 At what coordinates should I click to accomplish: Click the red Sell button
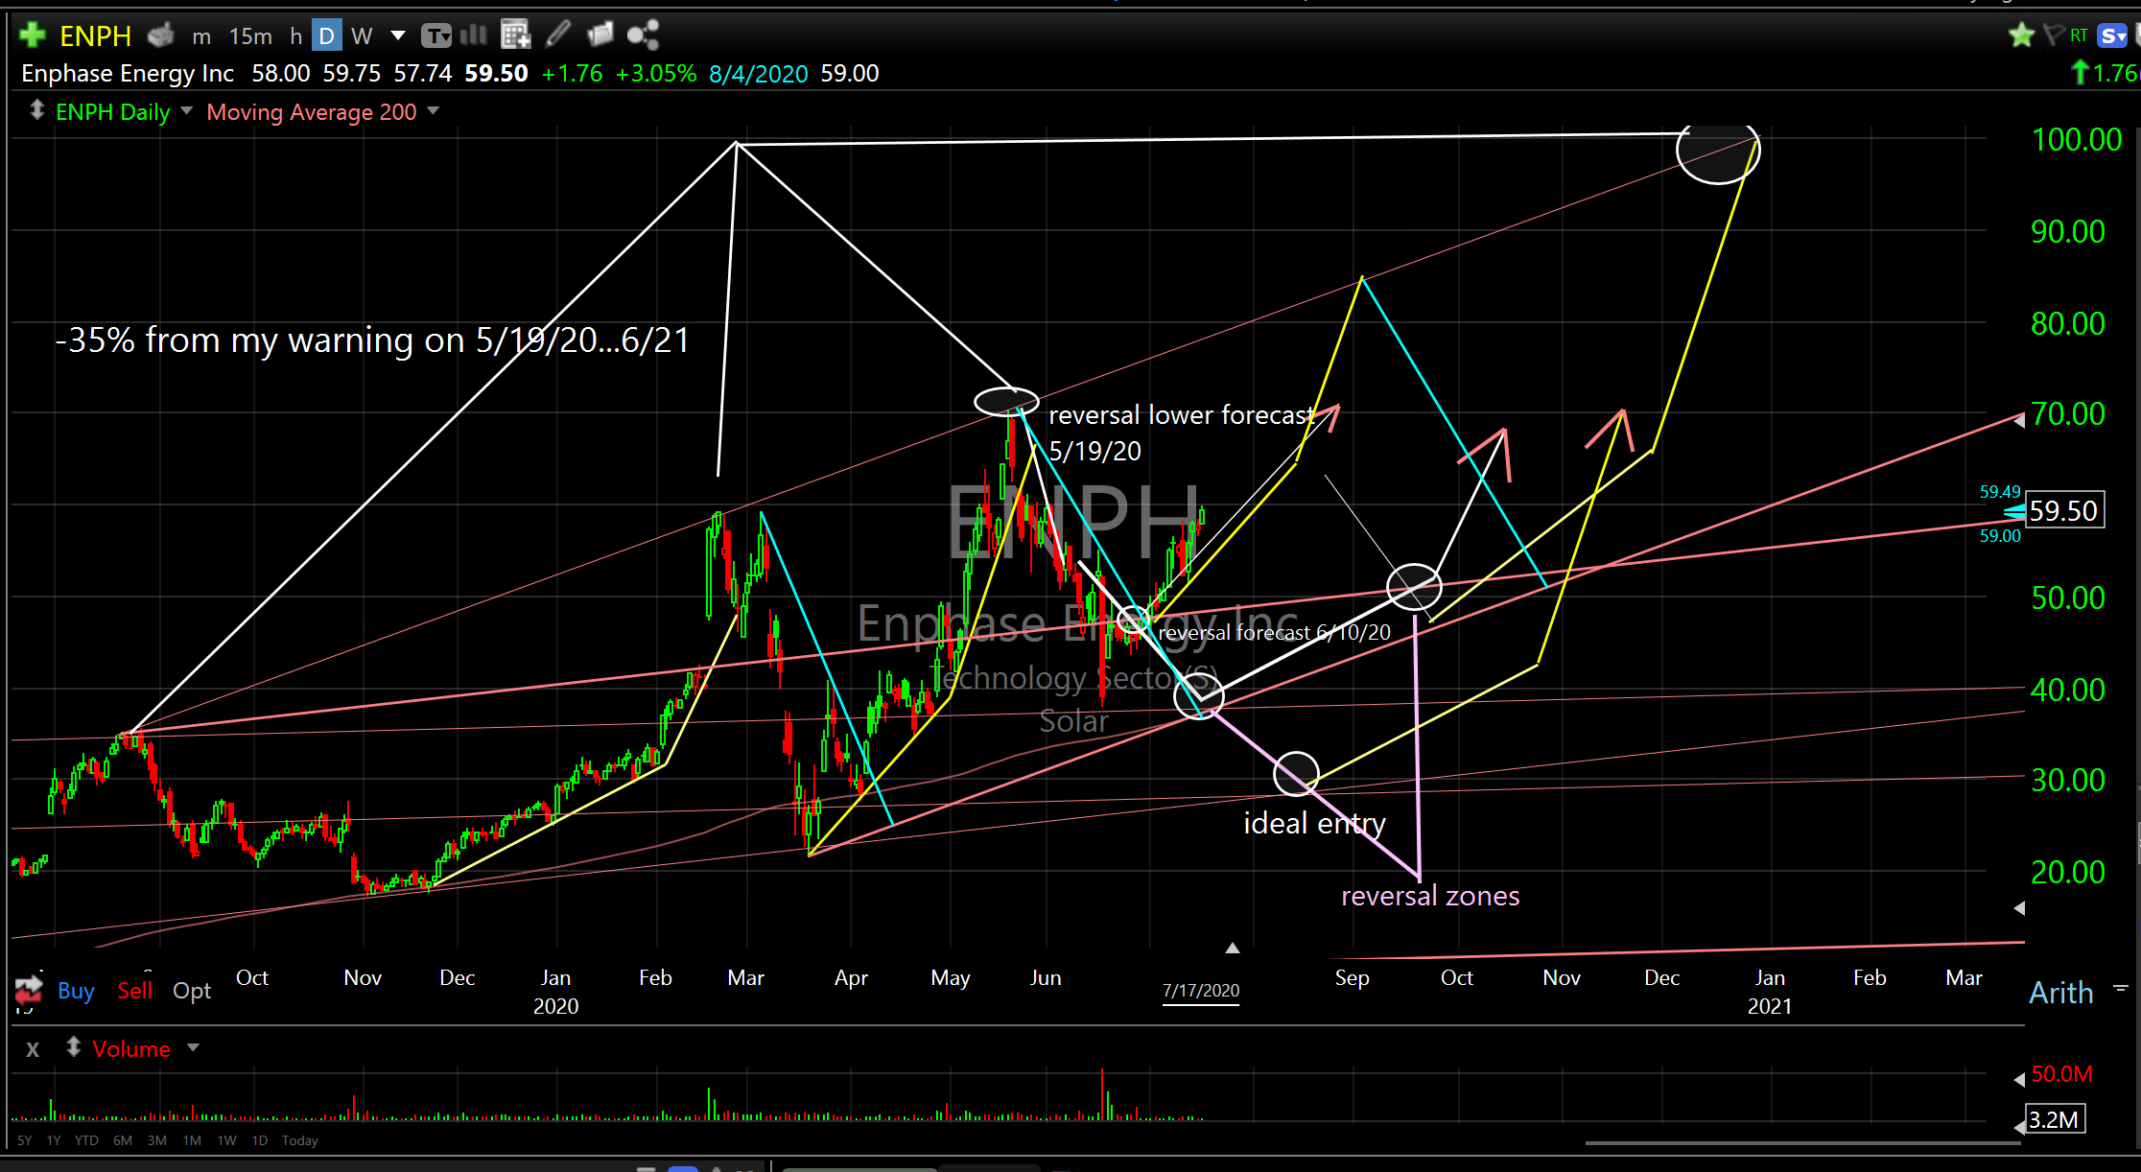click(134, 991)
